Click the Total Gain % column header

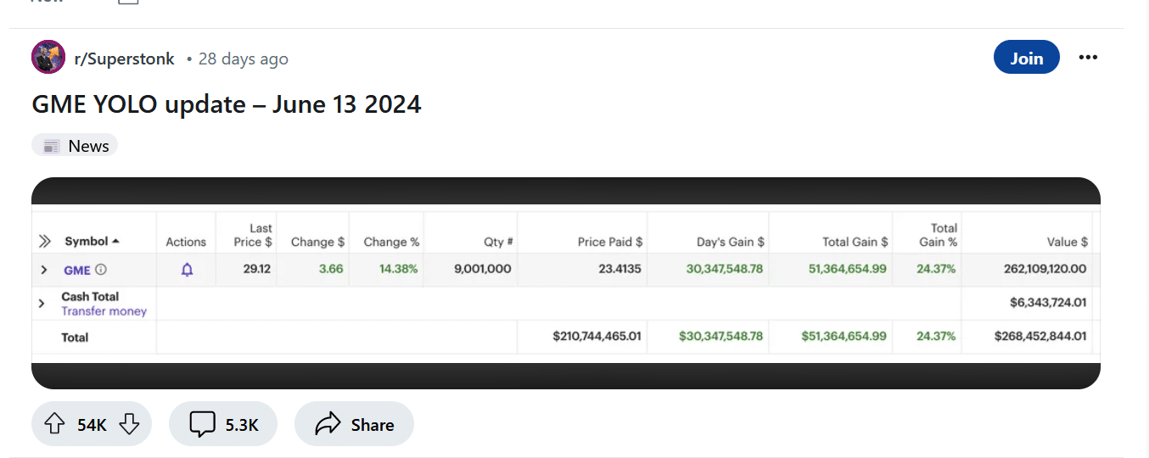click(937, 235)
